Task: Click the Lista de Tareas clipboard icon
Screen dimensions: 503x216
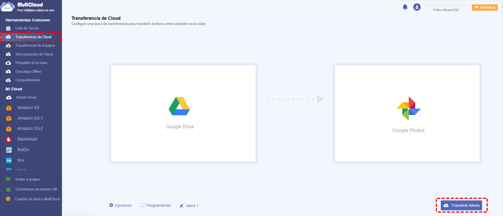Action: coord(8,28)
